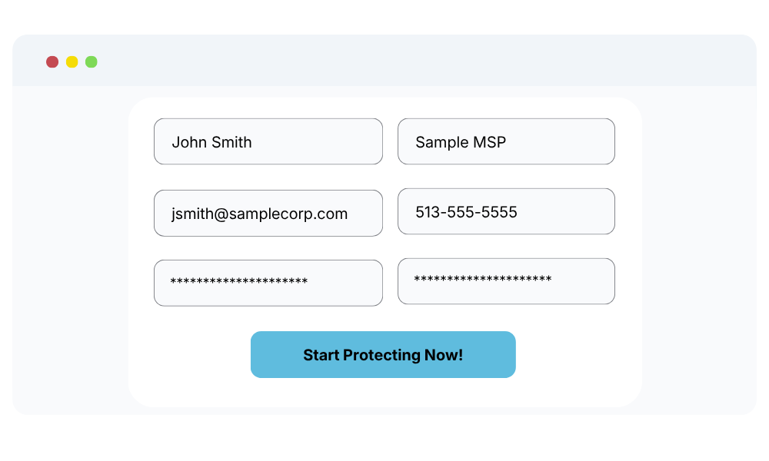Viewport: 769px width, 461px height.
Task: Click the green maximize dot
Action: point(92,61)
